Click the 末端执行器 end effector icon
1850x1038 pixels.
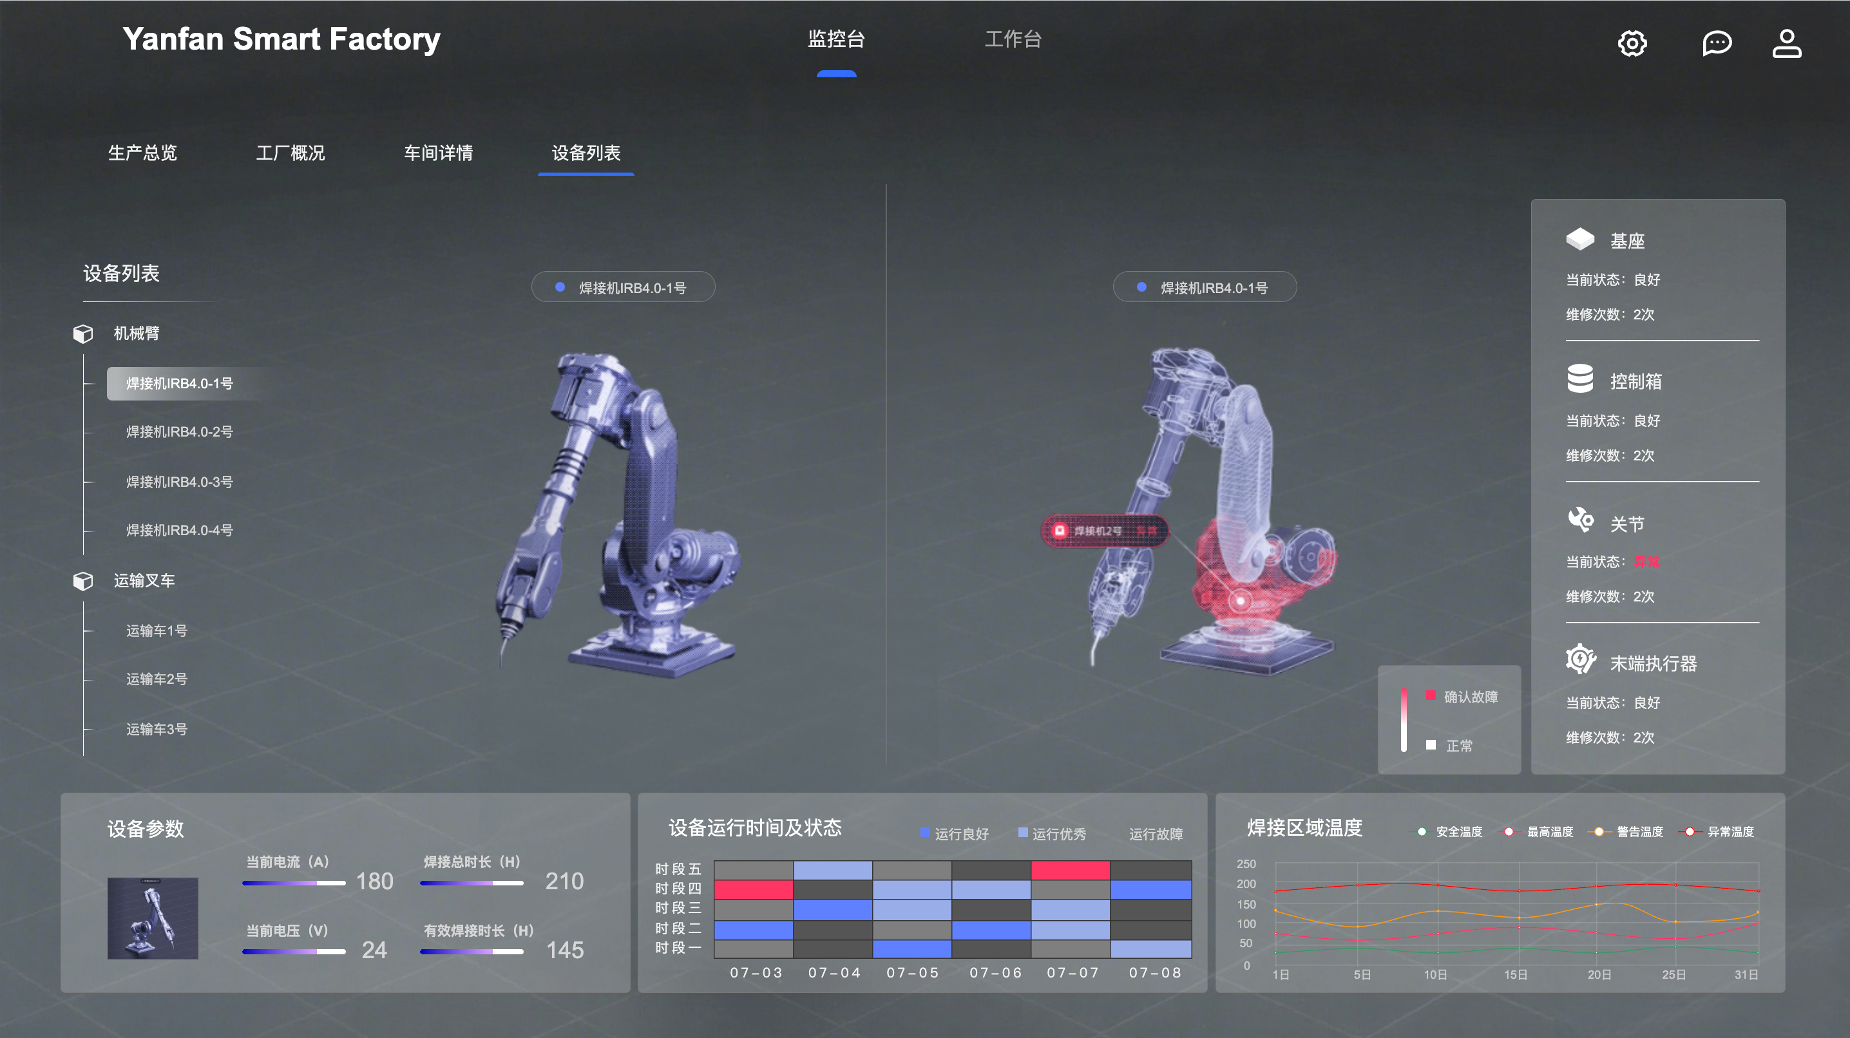(1579, 659)
